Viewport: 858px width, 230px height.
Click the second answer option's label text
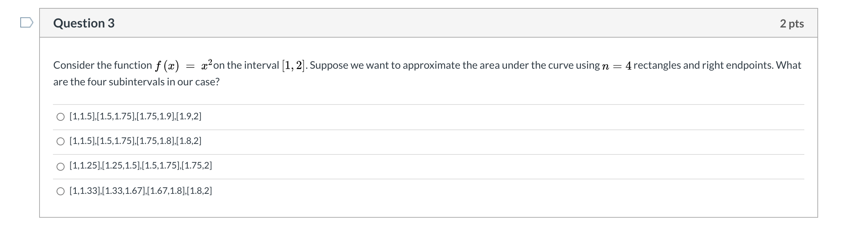coord(135,141)
